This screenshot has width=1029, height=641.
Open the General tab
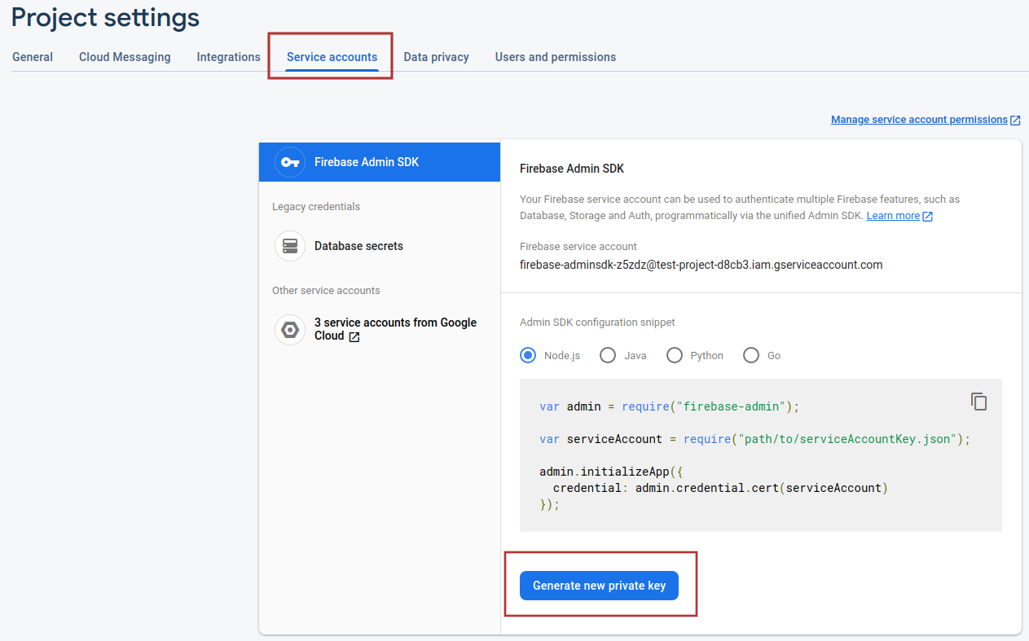pos(33,57)
